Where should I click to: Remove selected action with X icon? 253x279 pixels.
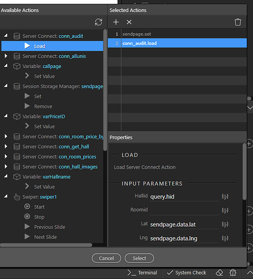(129, 22)
